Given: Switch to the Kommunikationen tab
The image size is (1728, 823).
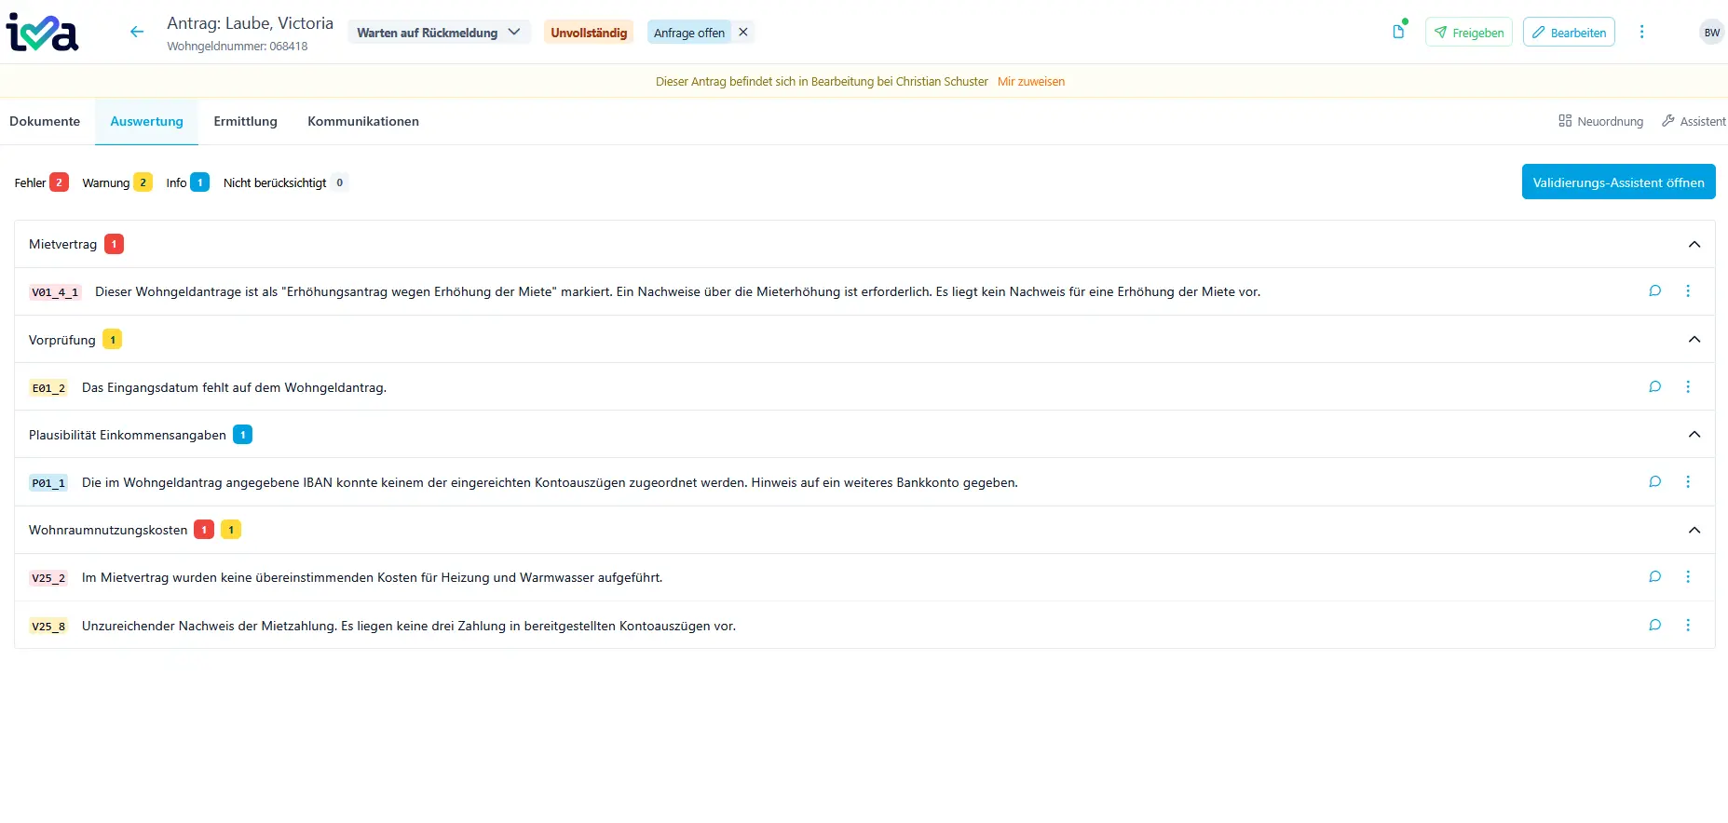Looking at the screenshot, I should point(362,122).
